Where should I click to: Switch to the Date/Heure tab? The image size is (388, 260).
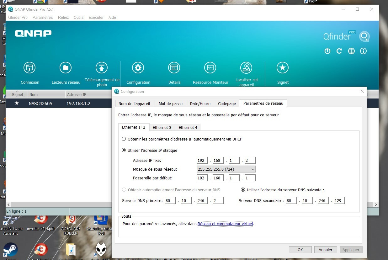click(x=200, y=103)
